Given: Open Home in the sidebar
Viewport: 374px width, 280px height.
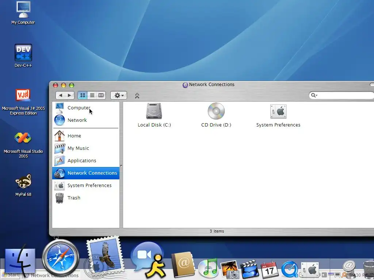Looking at the screenshot, I should pyautogui.click(x=86, y=136).
